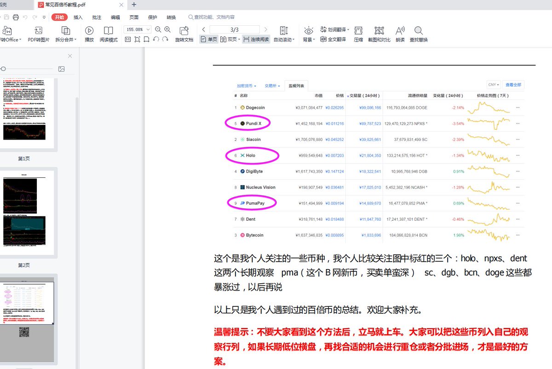Image resolution: width=552 pixels, height=369 pixels.
Task: Click the undo arrow icon
Action: [25, 17]
